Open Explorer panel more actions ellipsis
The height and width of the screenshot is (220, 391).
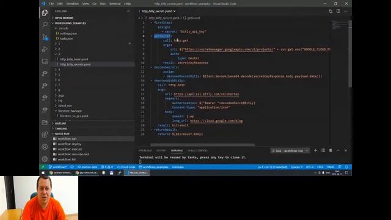coord(129,11)
